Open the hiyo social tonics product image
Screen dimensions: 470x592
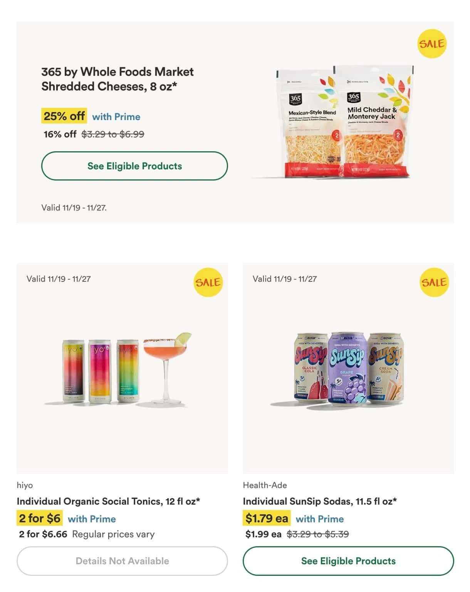pos(127,370)
